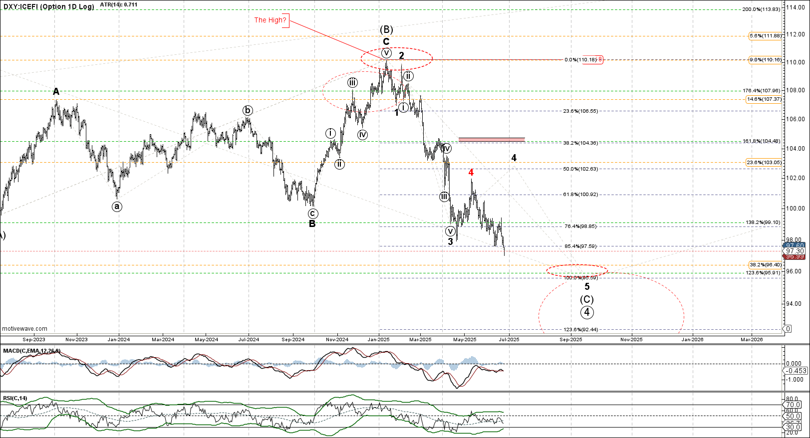Click the circled 4 wave label

tap(587, 312)
